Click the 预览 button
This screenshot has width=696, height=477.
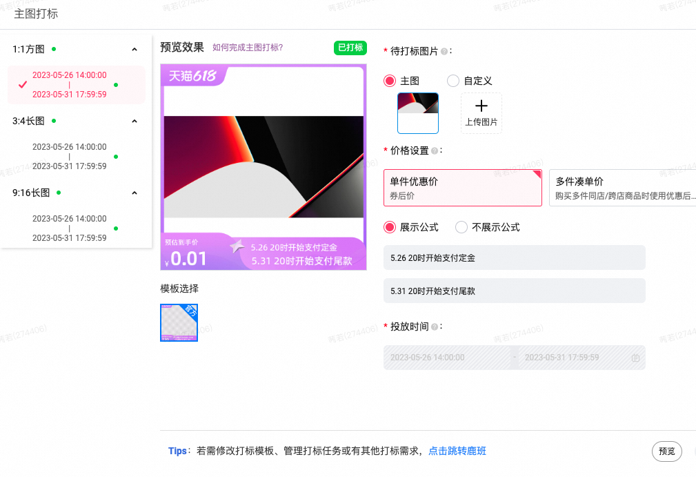click(x=667, y=451)
